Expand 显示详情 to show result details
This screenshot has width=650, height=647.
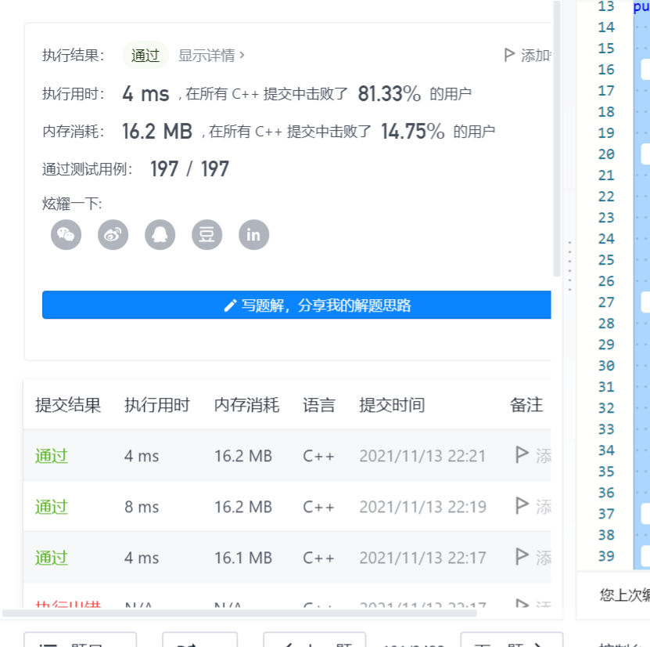pyautogui.click(x=207, y=55)
